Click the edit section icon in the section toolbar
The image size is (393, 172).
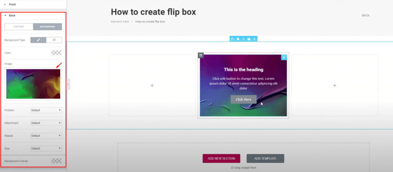(232, 39)
